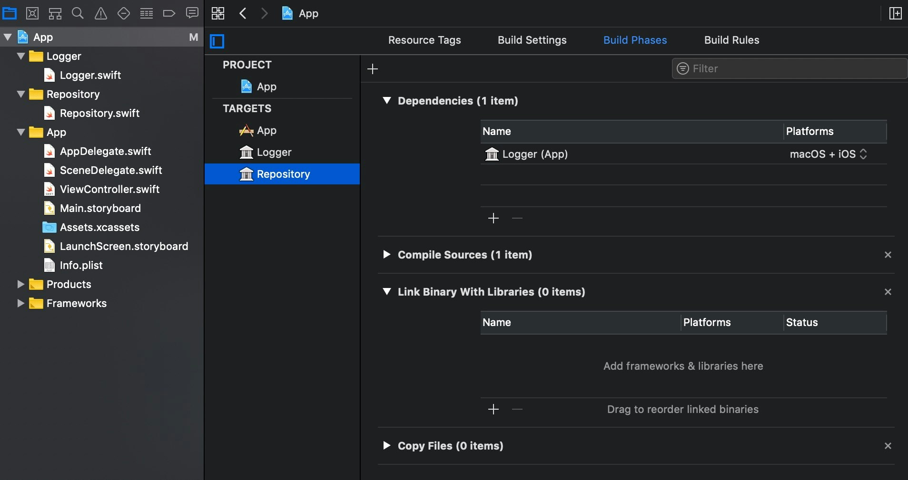This screenshot has width=908, height=480.
Task: Add an editor pane on the right
Action: click(896, 13)
